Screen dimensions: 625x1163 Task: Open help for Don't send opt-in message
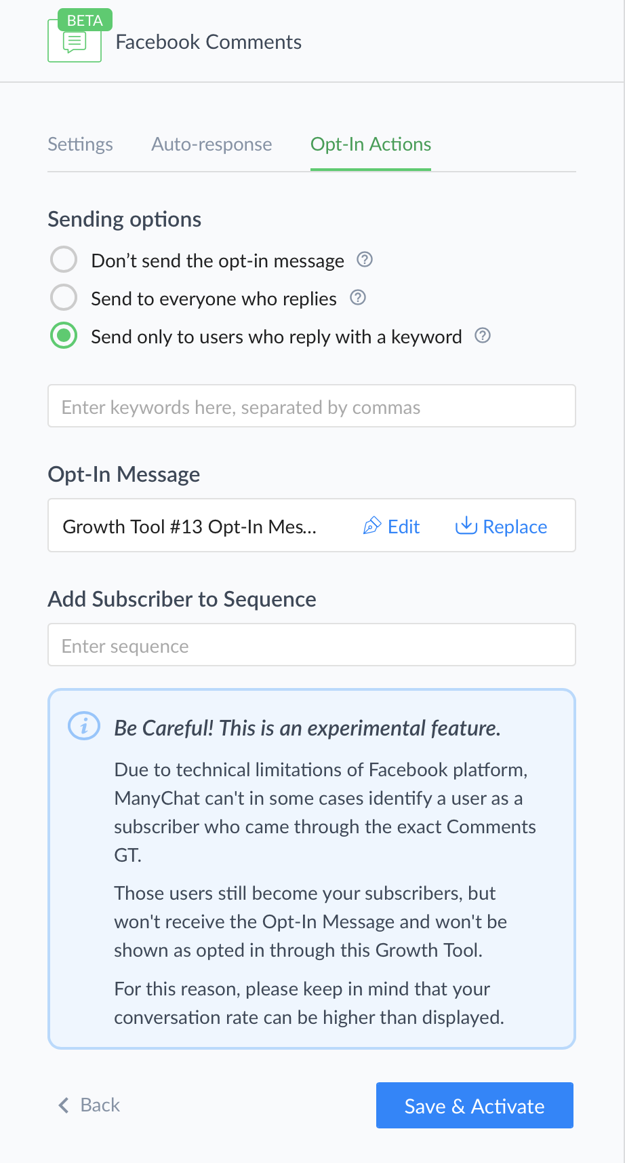(x=365, y=260)
